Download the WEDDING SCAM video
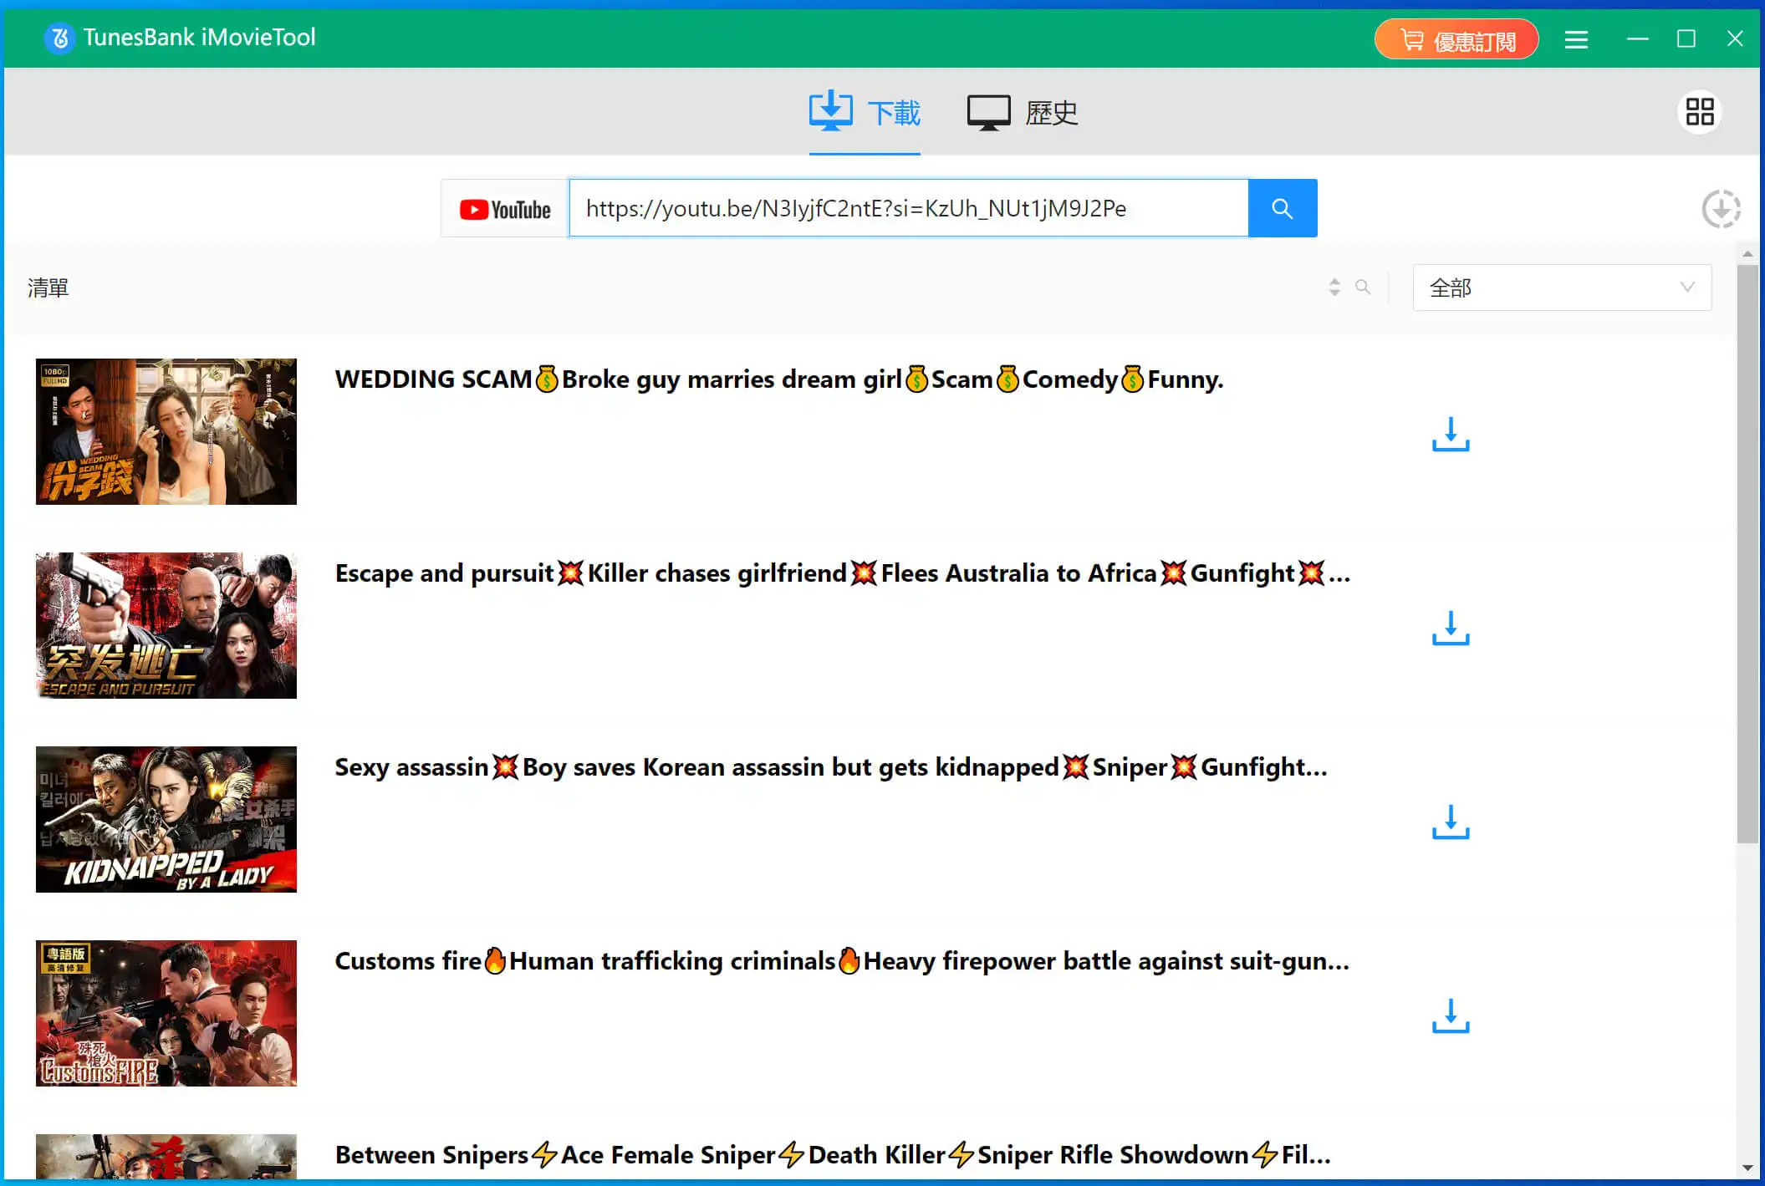The width and height of the screenshot is (1765, 1186). [1450, 435]
